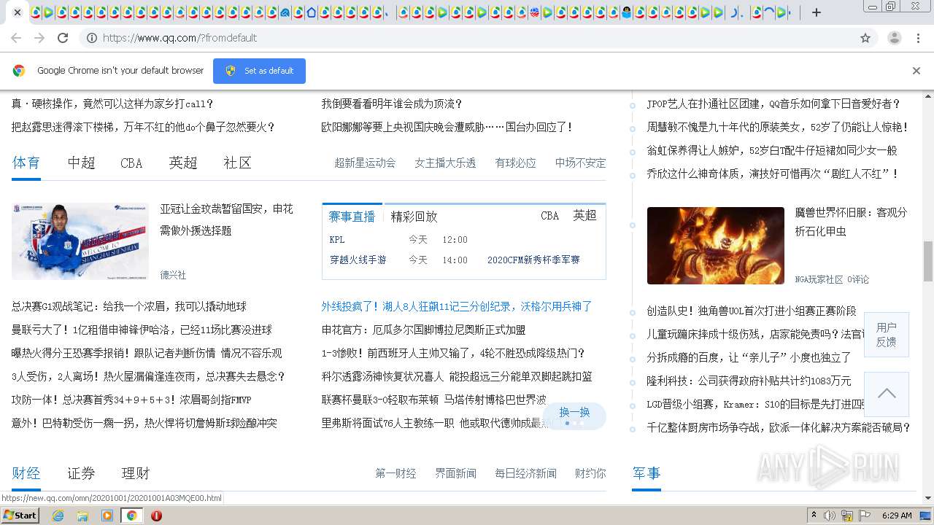The width and height of the screenshot is (934, 525).
Task: View site information icon in address bar
Action: pyautogui.click(x=92, y=38)
